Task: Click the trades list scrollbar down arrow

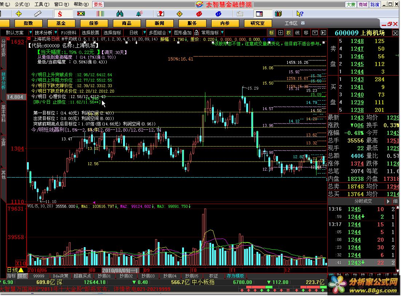Action: (398, 270)
